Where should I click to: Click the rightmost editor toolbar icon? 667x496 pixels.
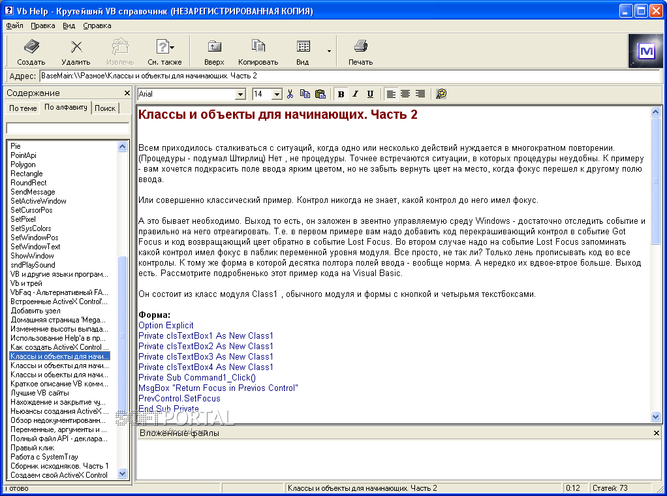(441, 94)
